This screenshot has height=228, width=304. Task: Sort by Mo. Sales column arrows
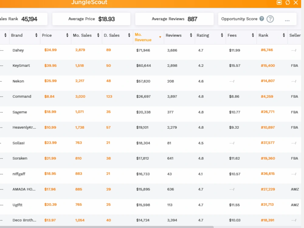[98, 35]
